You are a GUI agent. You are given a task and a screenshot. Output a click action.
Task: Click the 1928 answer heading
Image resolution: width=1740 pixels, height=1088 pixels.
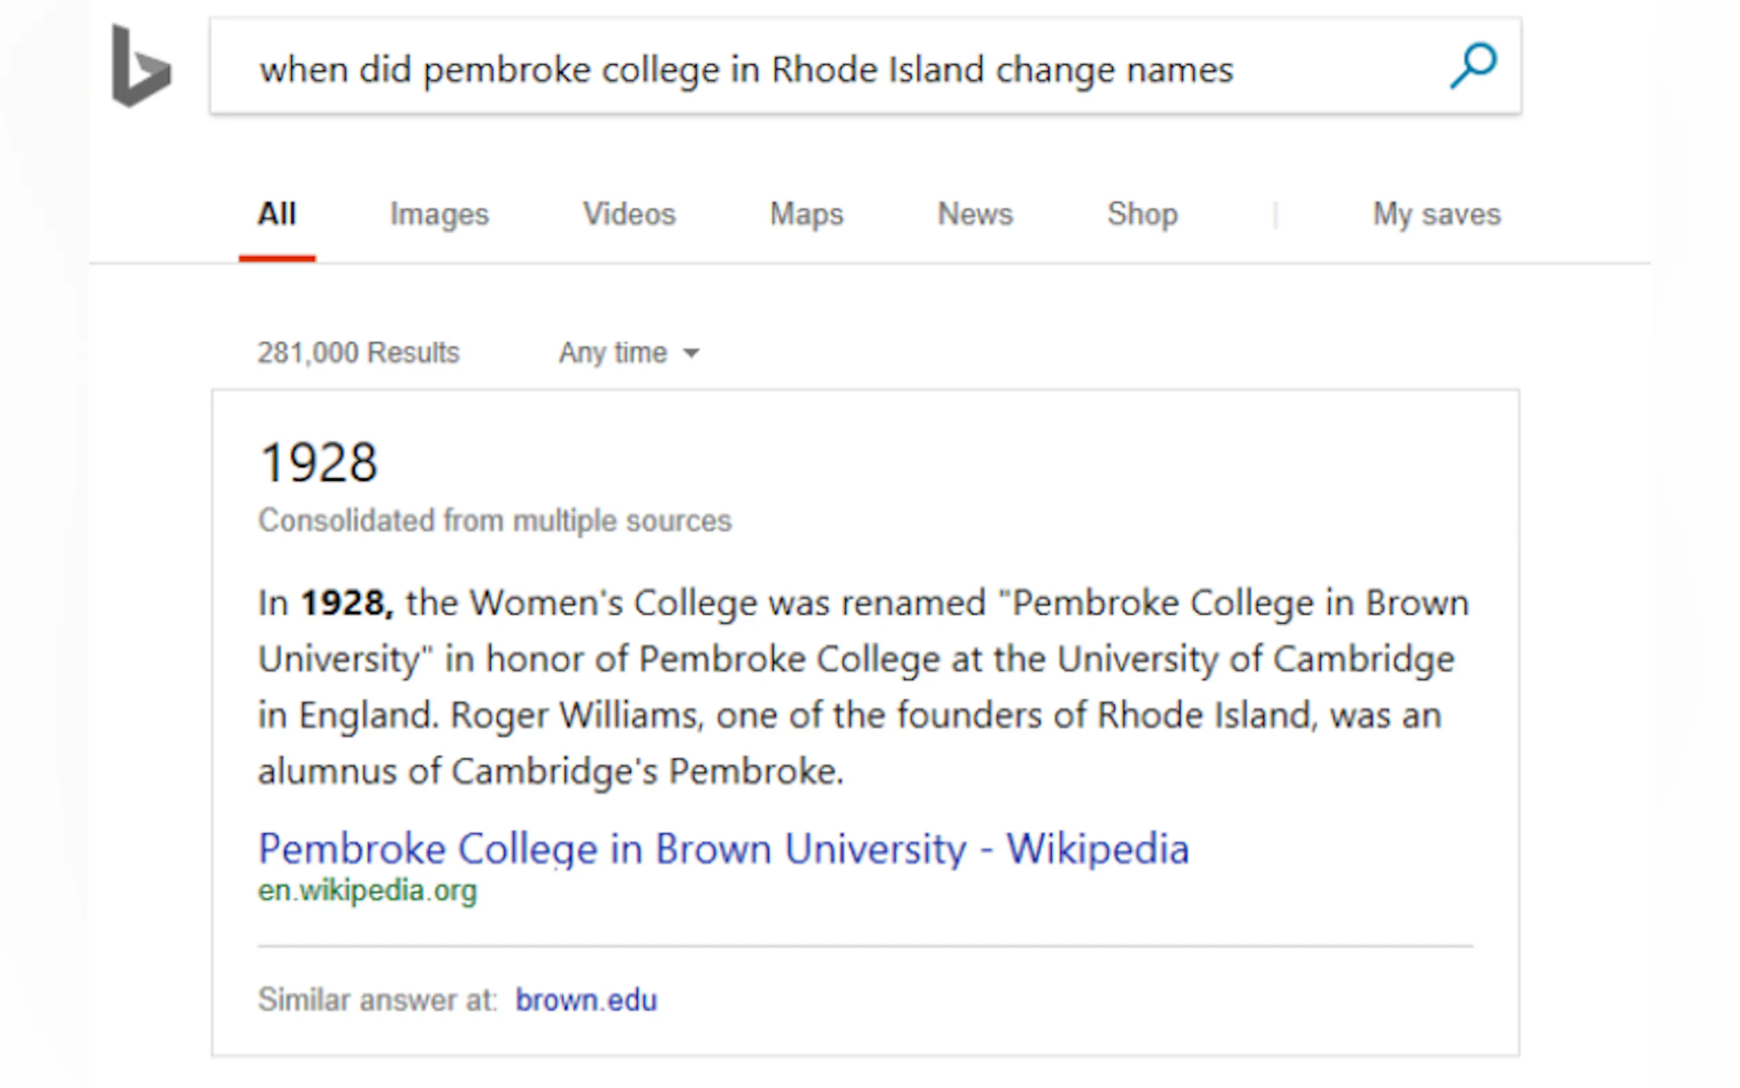[x=319, y=461]
